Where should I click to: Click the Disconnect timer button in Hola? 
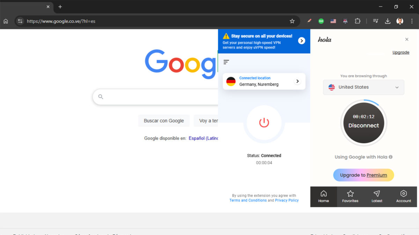click(x=363, y=123)
